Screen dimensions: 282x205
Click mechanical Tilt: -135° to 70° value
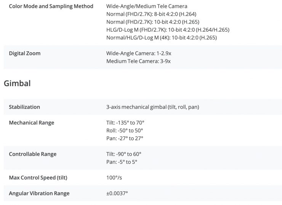tap(125, 123)
